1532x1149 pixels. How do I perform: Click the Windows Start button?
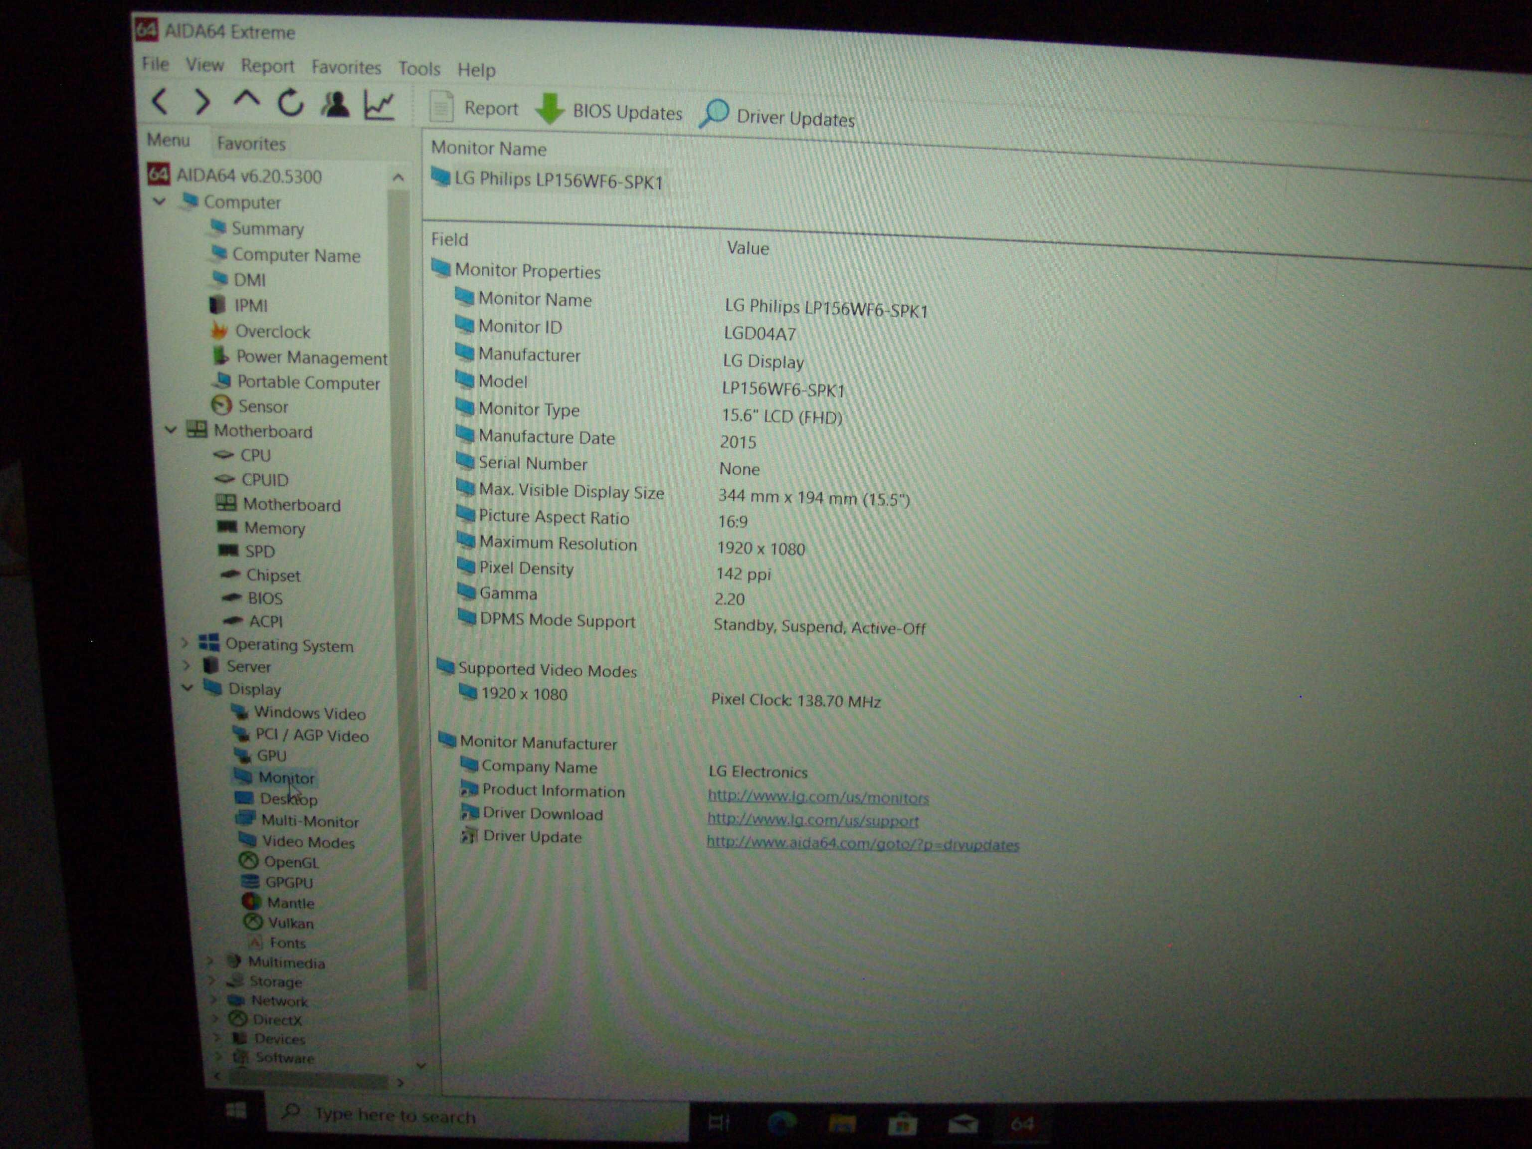[236, 1110]
